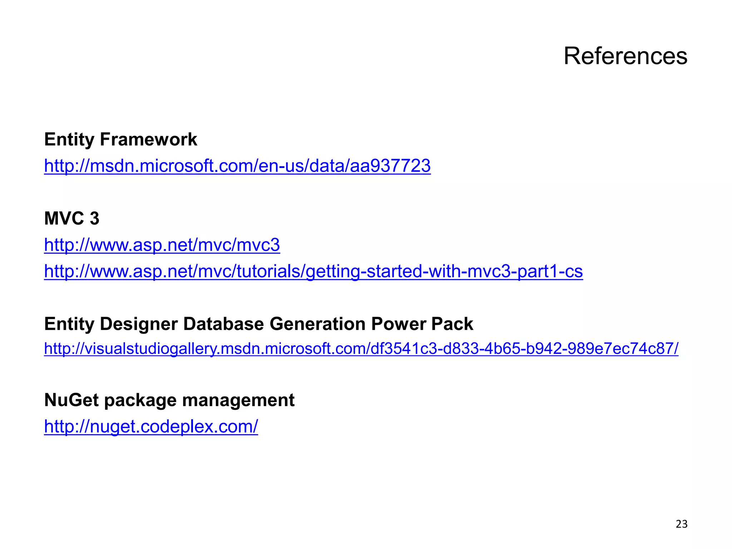Open the msdn.microsoft.com Entity Framework link
This screenshot has height=549, width=732.
click(237, 166)
